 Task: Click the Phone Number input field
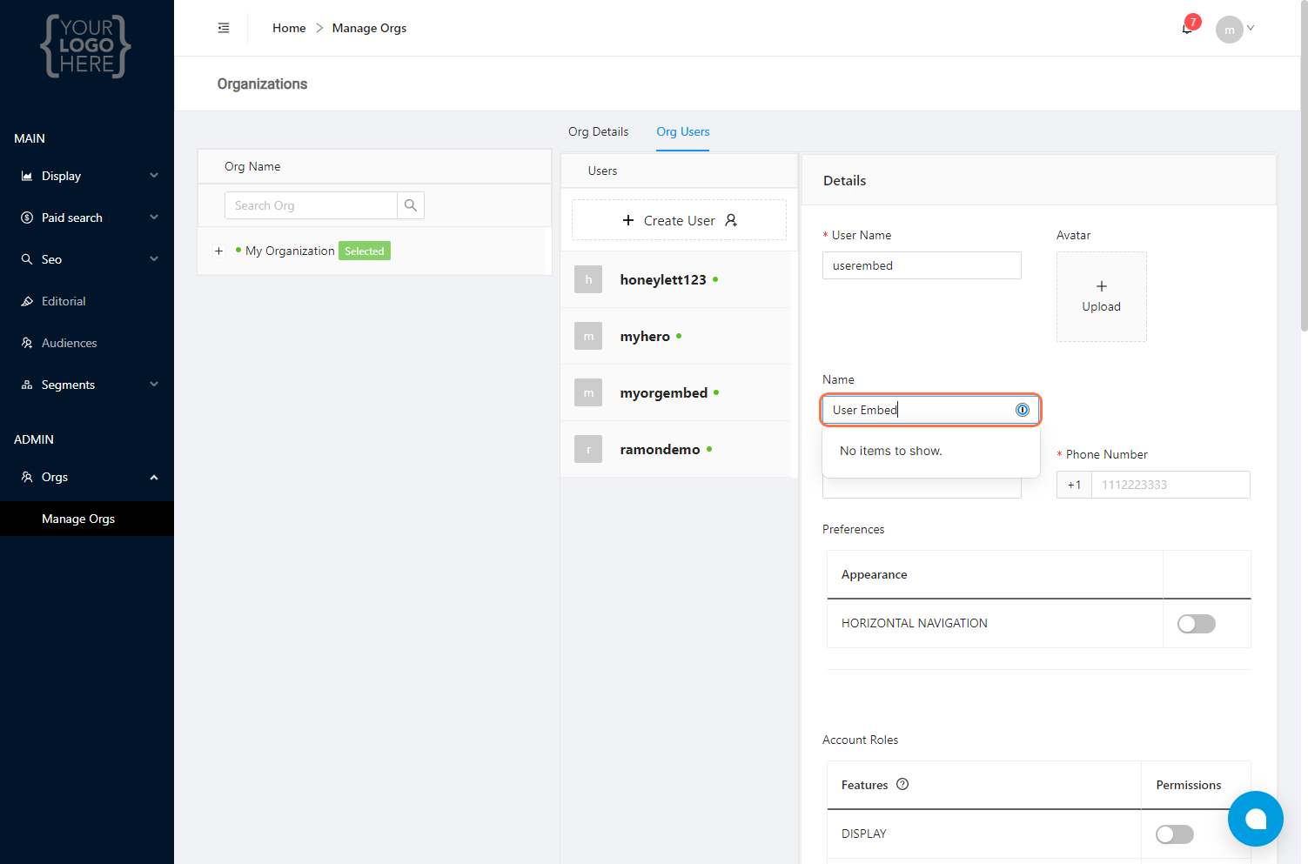[x=1170, y=485]
